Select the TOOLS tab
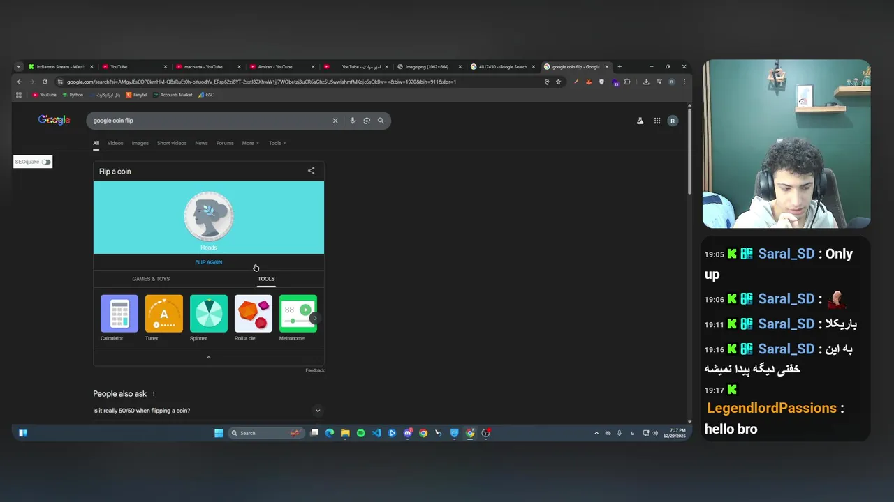 pos(266,279)
